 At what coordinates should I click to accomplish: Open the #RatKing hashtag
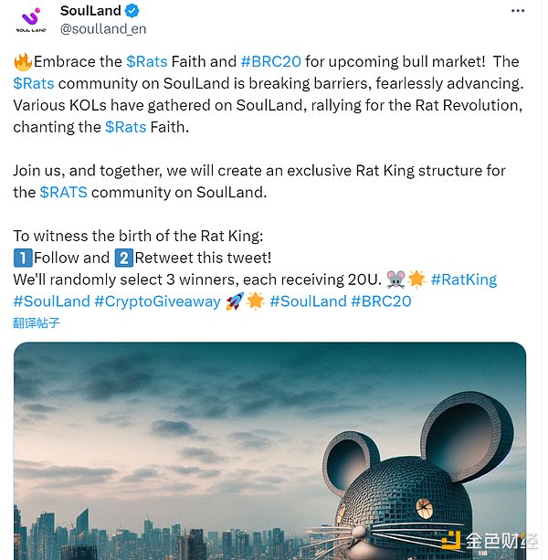tap(464, 280)
